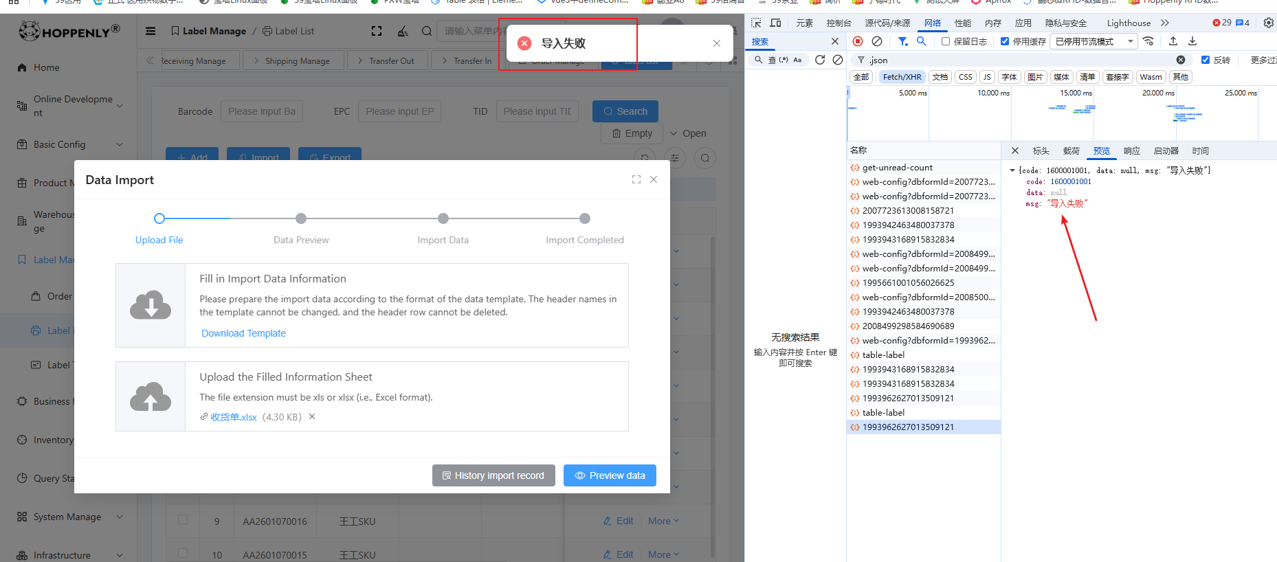This screenshot has height=562, width=1277.
Task: Remove the uploaded 收货单.xlsx file
Action: coord(312,416)
